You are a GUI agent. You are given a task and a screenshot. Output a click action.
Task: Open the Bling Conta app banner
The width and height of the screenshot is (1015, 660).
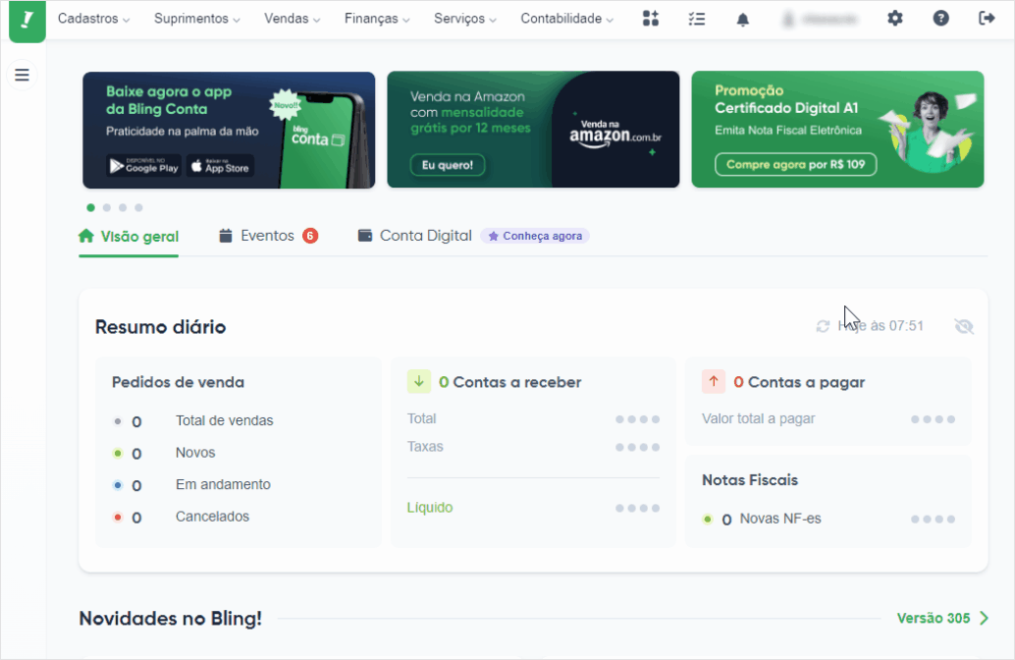point(229,130)
